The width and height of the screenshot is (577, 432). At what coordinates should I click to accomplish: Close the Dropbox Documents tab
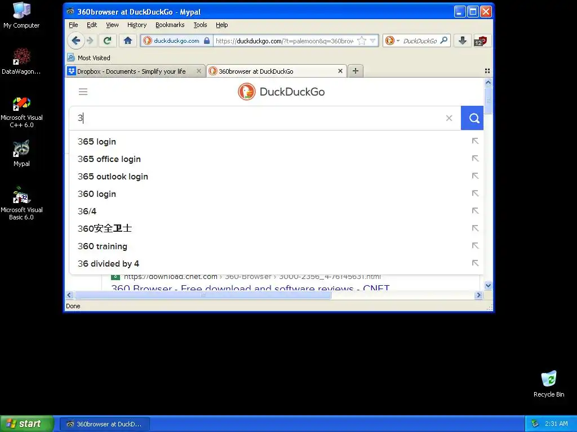(x=199, y=71)
